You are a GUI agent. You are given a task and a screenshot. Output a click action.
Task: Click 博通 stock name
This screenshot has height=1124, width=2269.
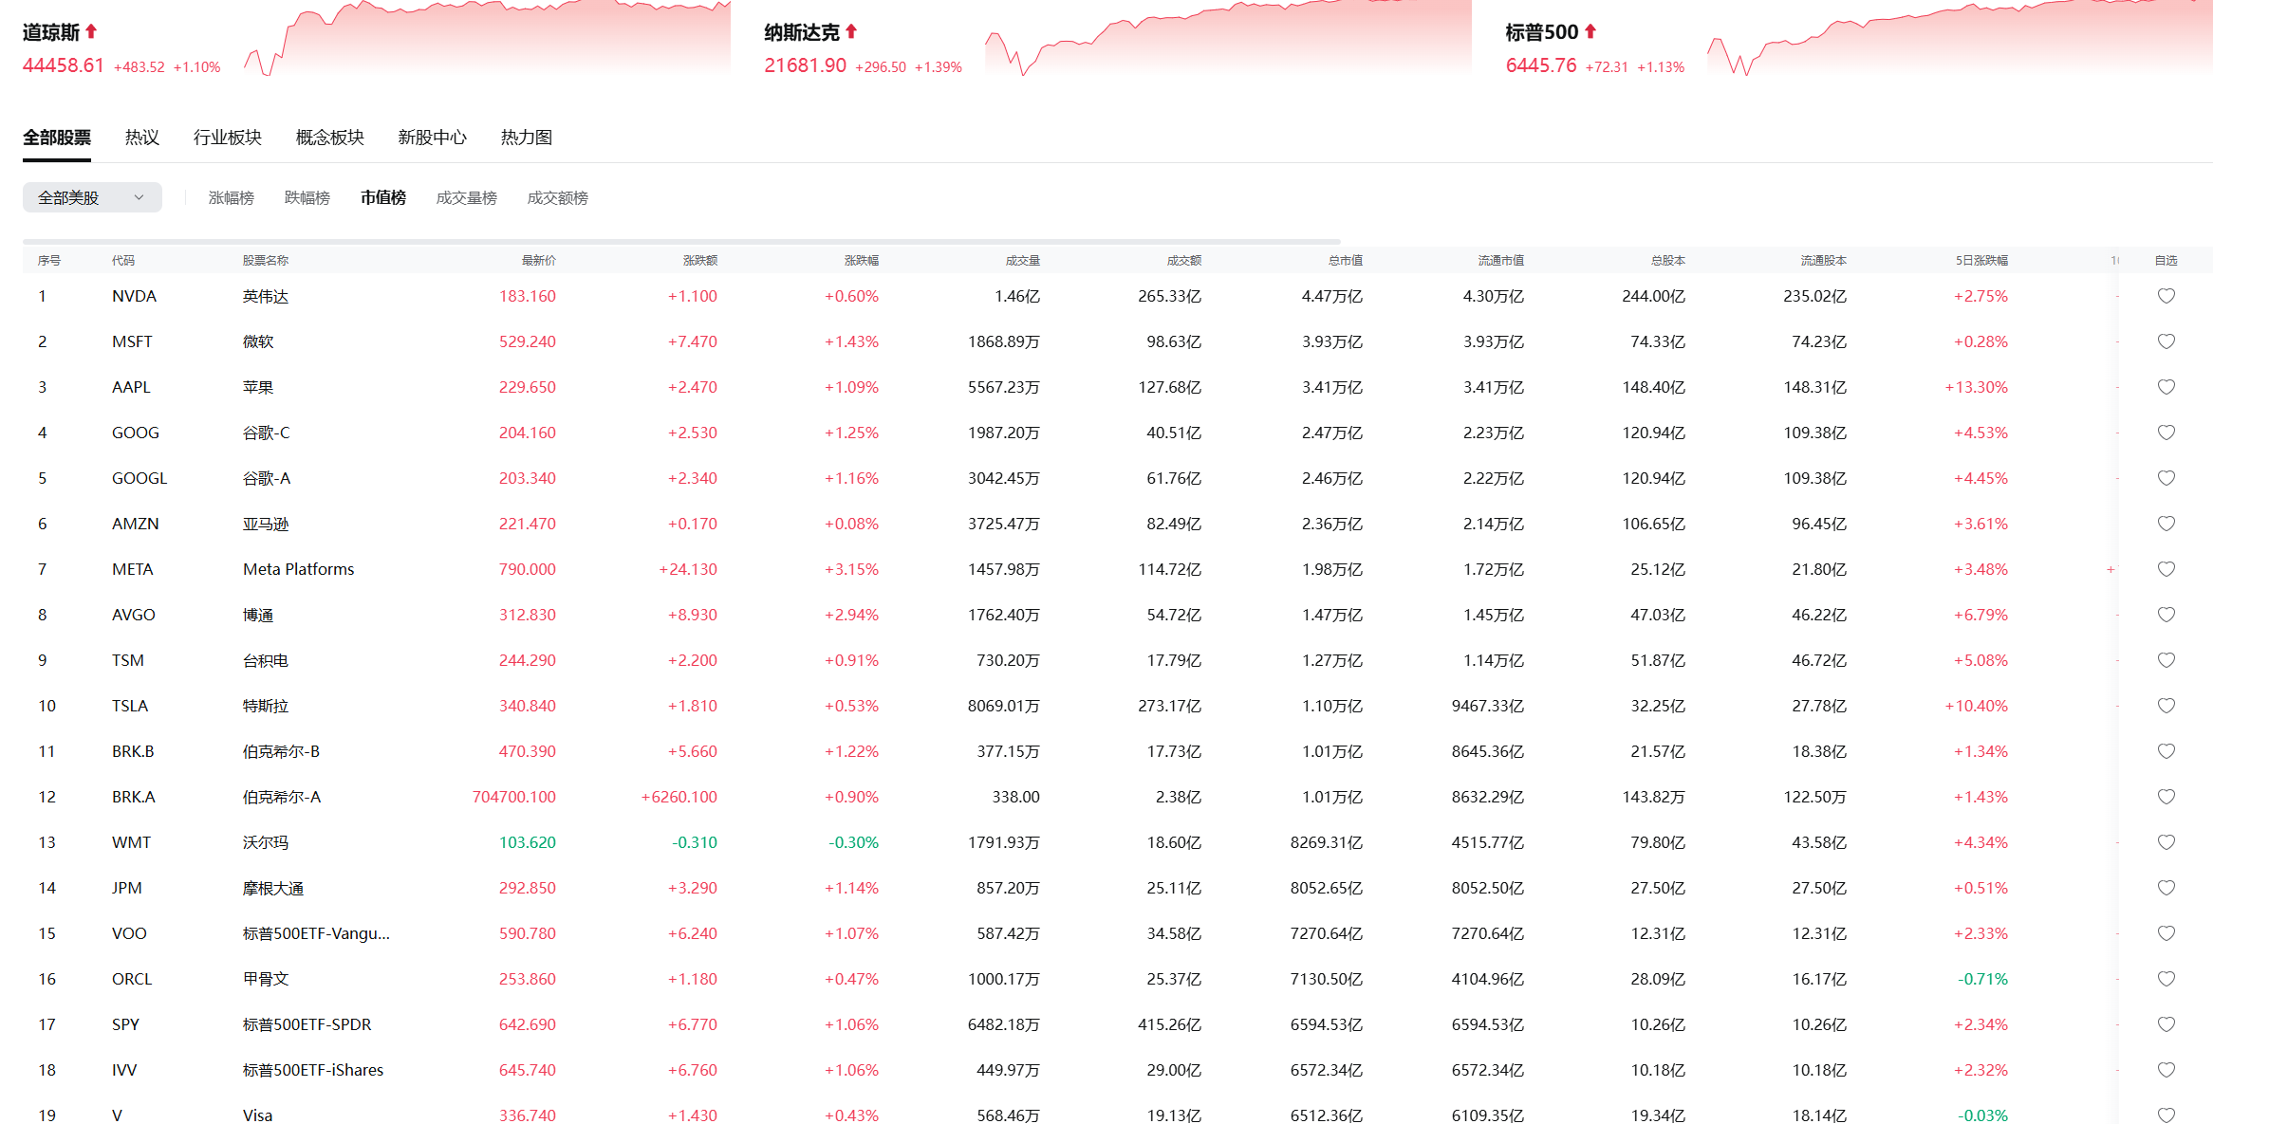pos(258,615)
